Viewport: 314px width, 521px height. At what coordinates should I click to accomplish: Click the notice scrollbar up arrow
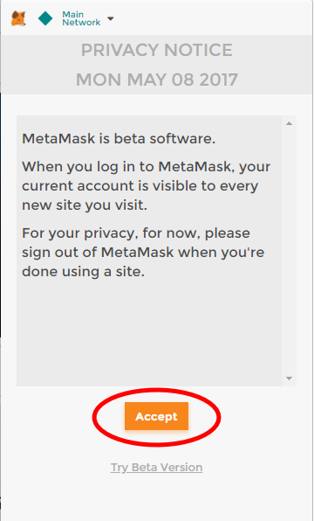click(289, 123)
